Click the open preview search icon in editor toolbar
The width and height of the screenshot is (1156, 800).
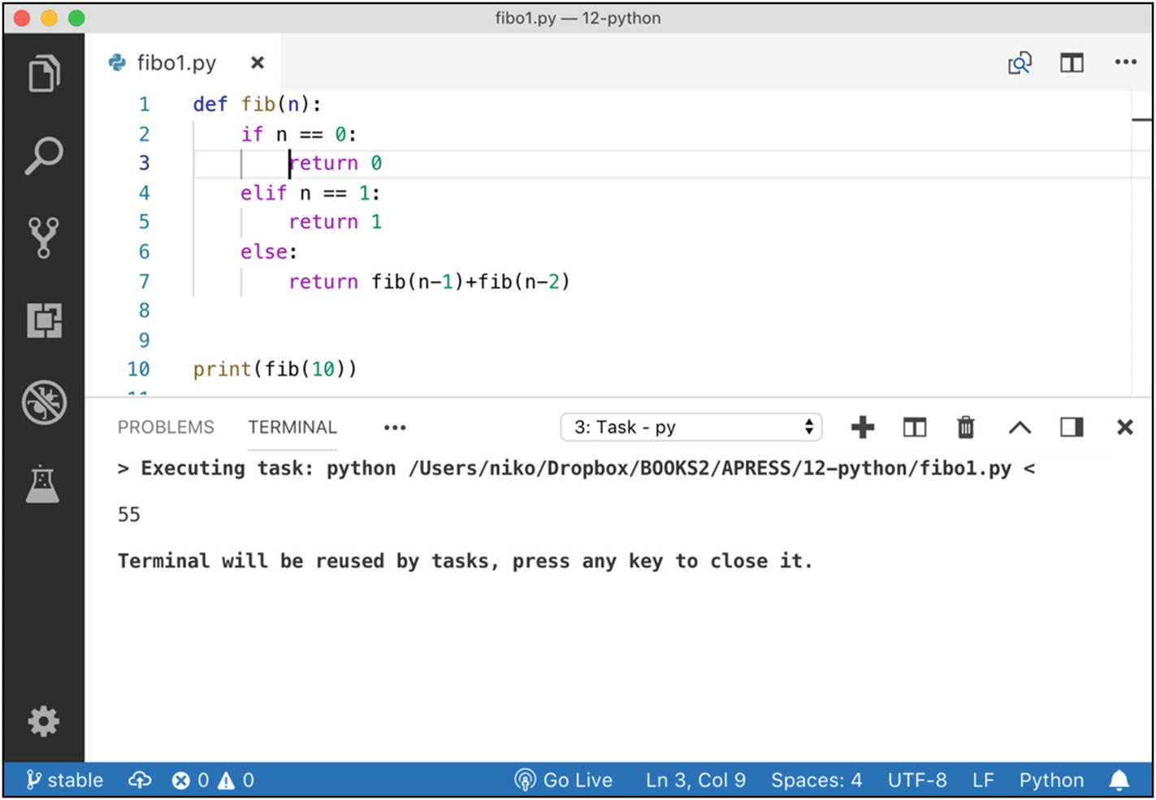point(1020,63)
